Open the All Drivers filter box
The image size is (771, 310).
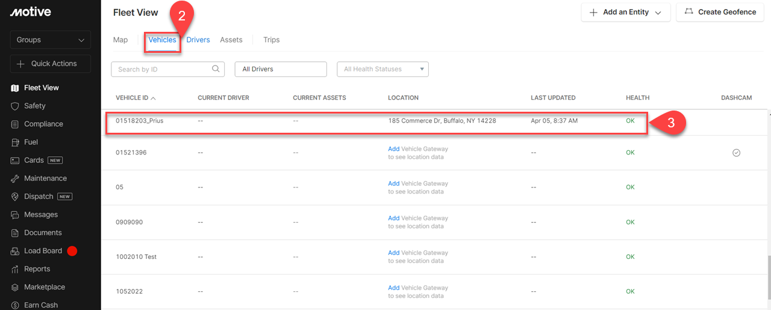point(280,69)
